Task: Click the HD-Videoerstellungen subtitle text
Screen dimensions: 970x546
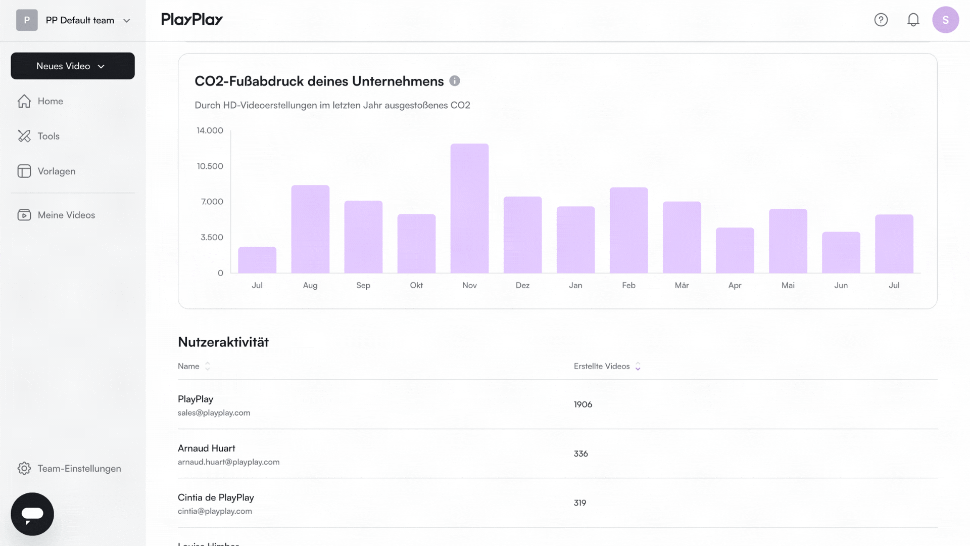Action: click(x=332, y=105)
